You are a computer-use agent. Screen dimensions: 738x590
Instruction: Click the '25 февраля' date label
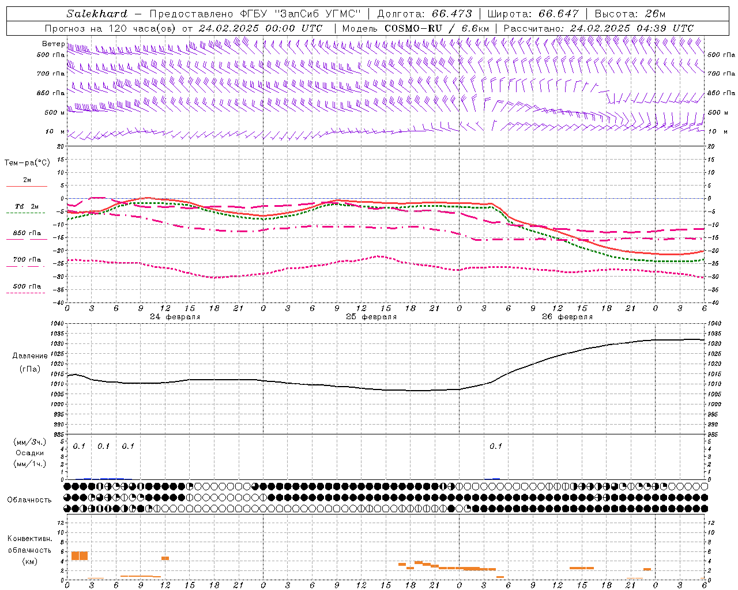tap(371, 317)
